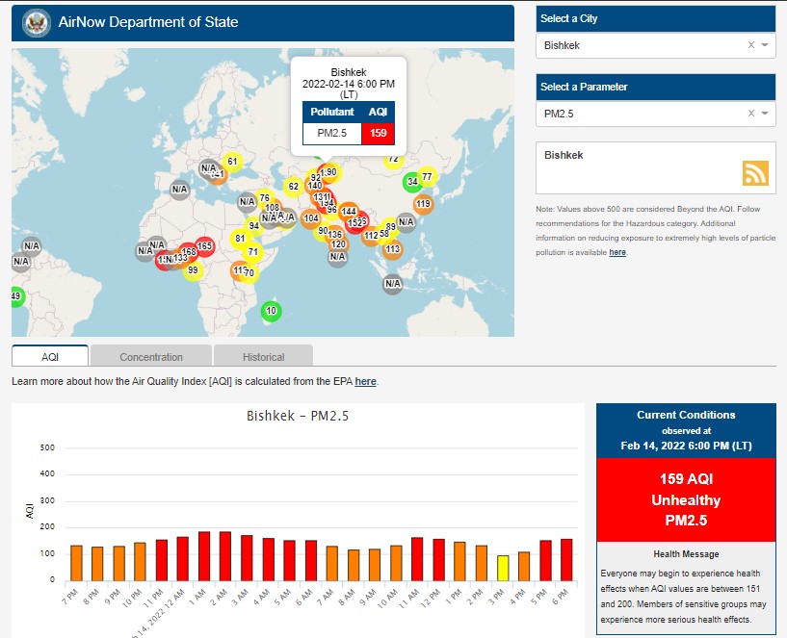Expand the Select a City dropdown arrow
This screenshot has height=638, width=787.
(765, 45)
